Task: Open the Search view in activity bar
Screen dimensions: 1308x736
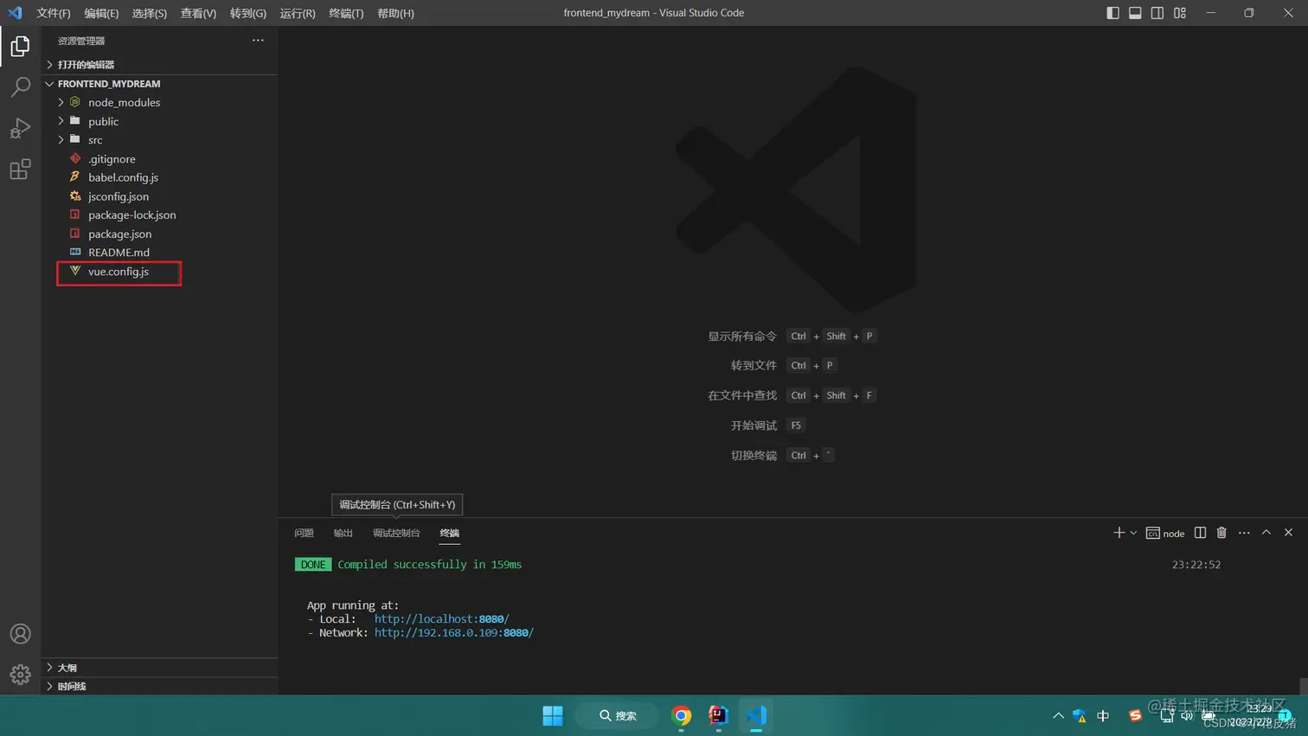Action: (20, 86)
